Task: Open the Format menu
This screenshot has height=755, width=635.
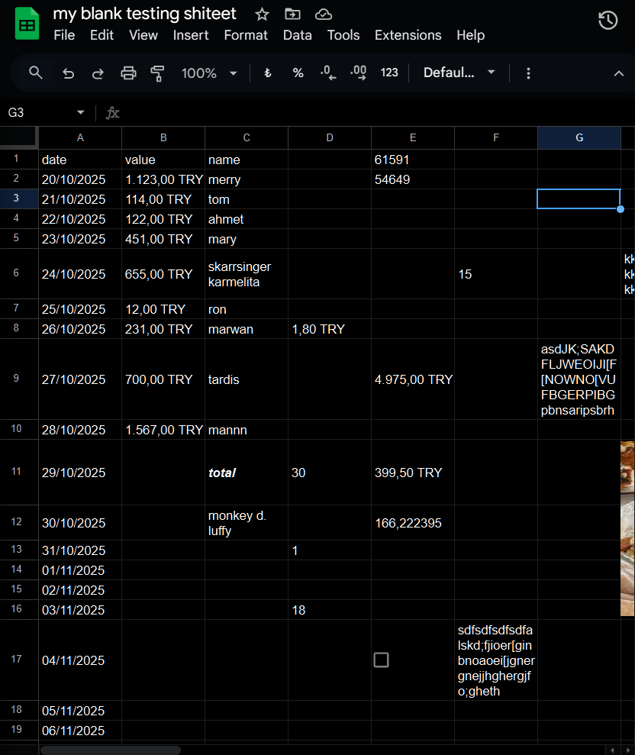Action: point(246,35)
